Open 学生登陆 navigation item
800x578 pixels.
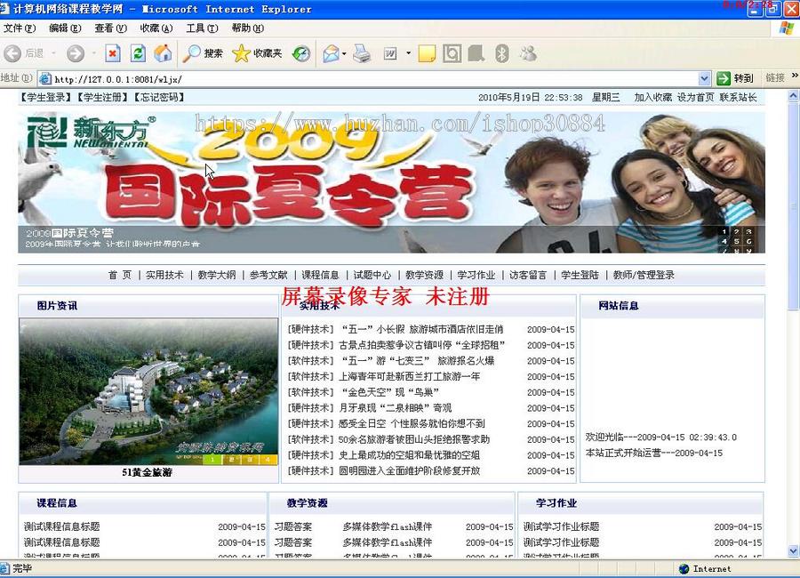pyautogui.click(x=580, y=275)
